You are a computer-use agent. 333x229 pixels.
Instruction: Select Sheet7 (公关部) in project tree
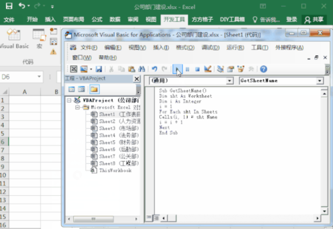click(115, 157)
